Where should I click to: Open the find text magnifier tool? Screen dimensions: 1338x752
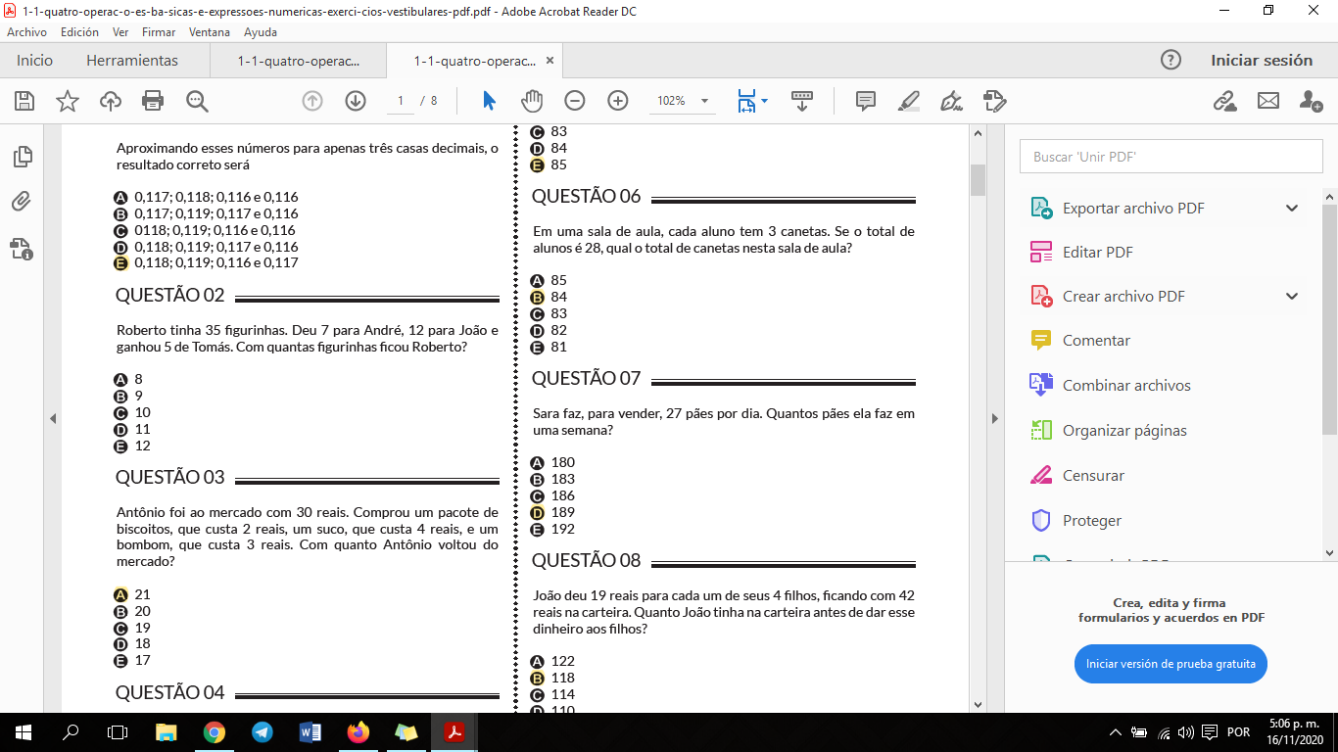click(x=197, y=101)
